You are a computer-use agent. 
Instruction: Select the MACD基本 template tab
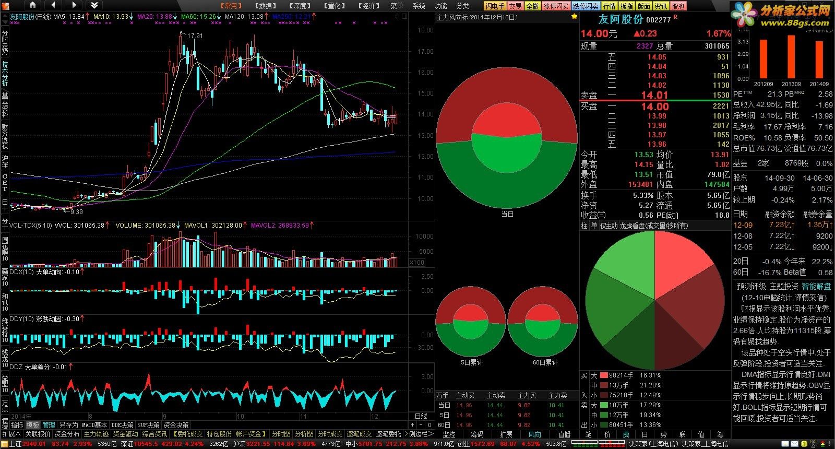point(94,425)
